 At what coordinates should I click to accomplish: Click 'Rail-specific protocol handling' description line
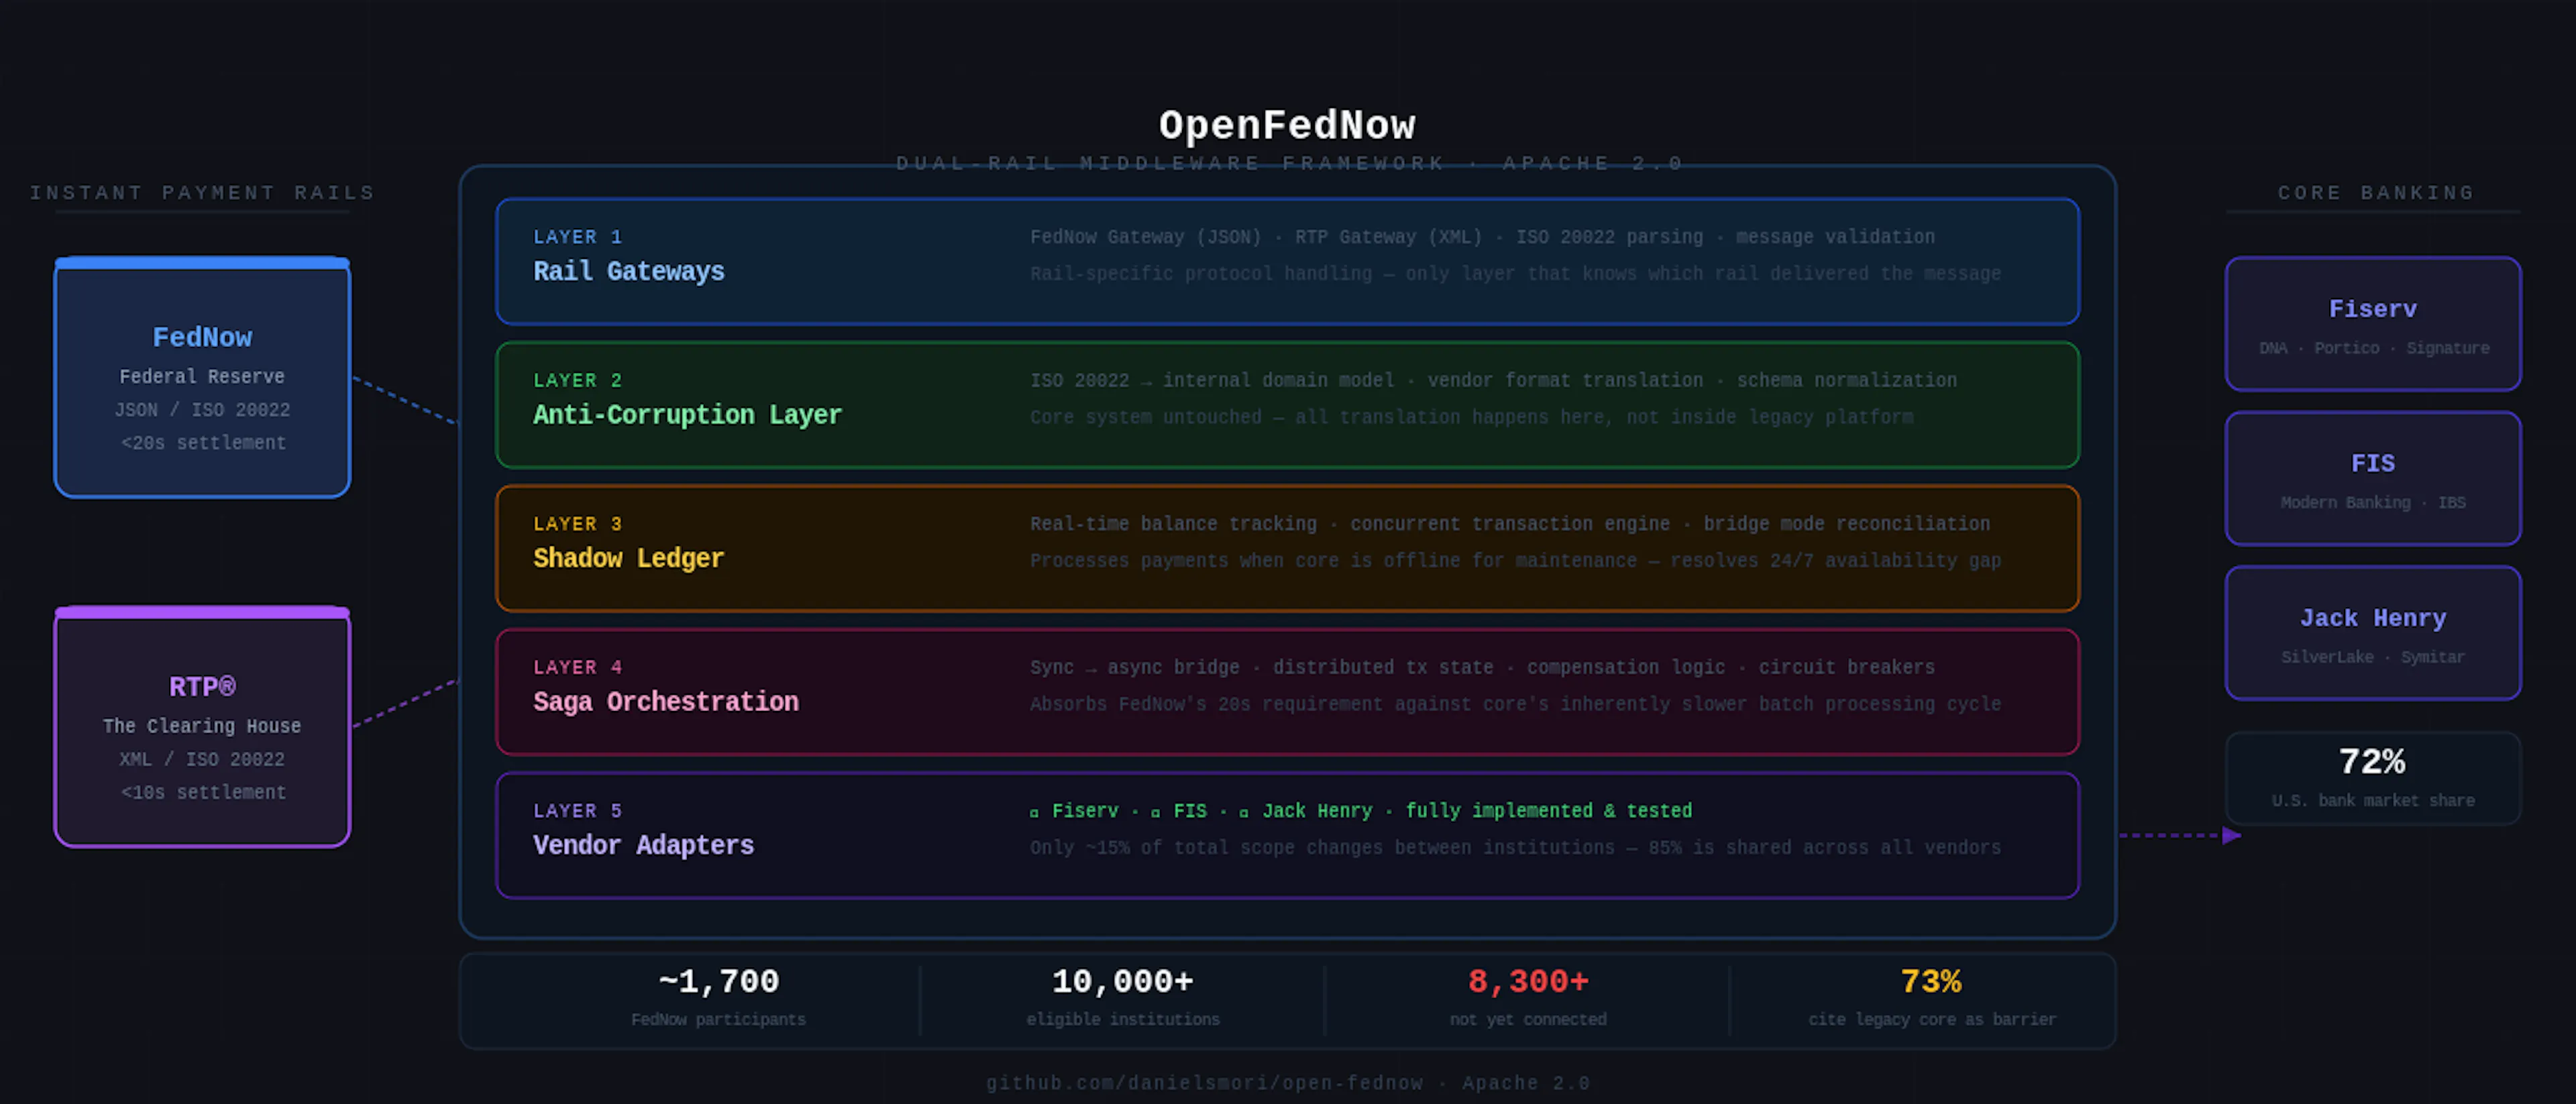(x=1515, y=273)
